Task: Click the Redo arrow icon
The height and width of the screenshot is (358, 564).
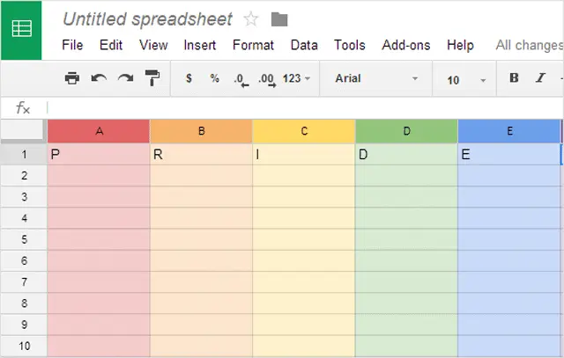Action: [x=125, y=79]
